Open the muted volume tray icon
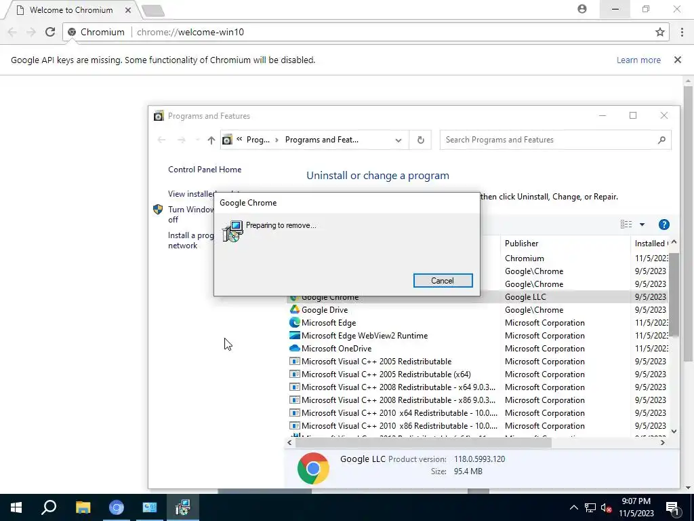 point(607,507)
